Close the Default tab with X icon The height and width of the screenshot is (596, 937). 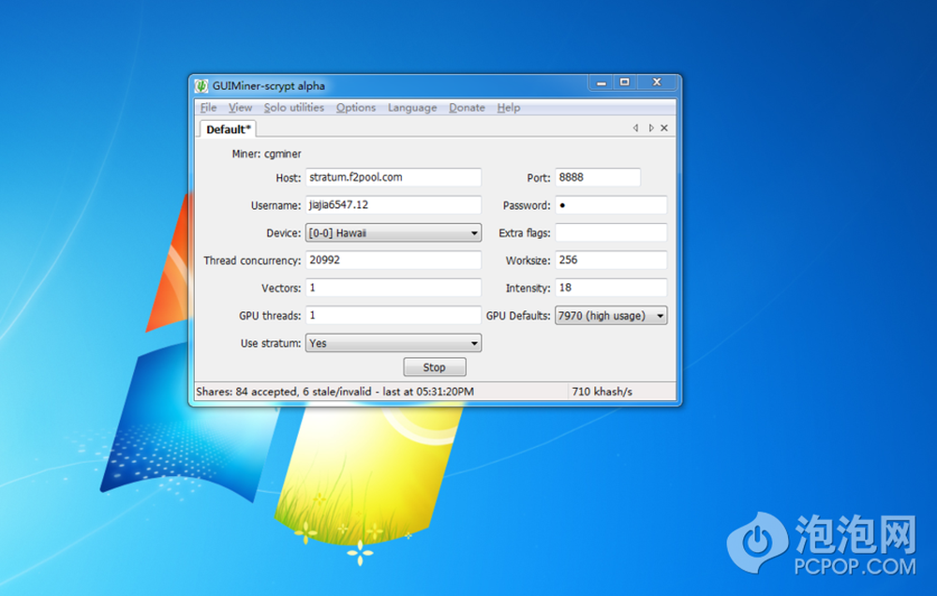pos(664,128)
